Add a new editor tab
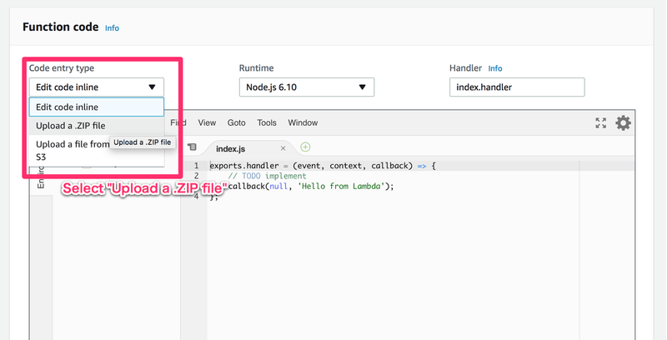The width and height of the screenshot is (667, 340). point(305,147)
